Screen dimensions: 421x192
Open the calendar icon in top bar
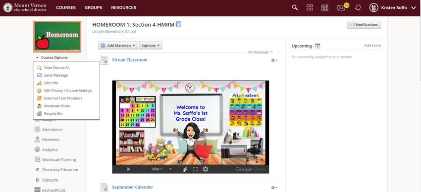(x=324, y=7)
